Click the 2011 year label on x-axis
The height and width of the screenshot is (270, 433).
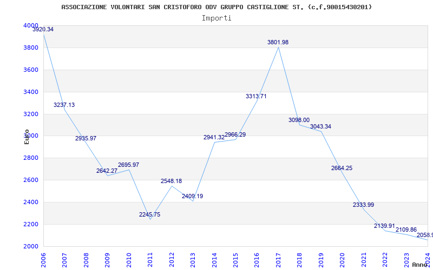(150, 260)
